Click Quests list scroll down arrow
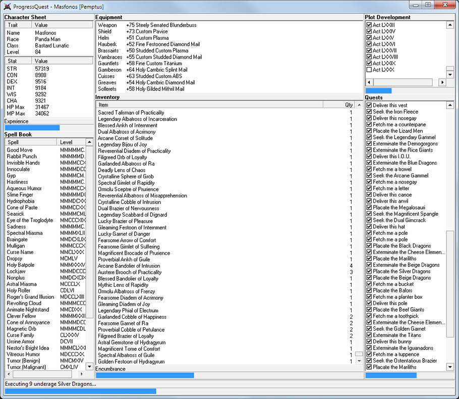Viewport: 459px width, 399px height. point(450,367)
